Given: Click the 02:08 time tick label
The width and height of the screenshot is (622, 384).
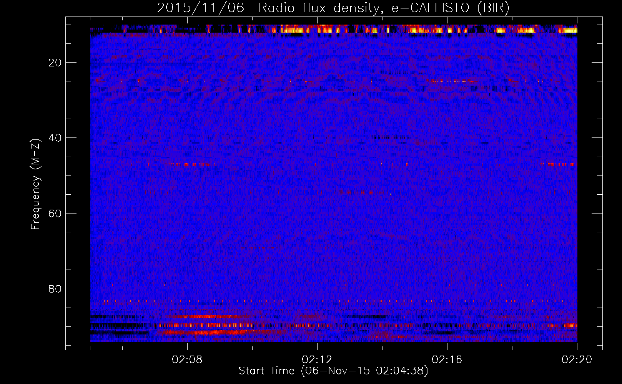Looking at the screenshot, I should coord(187,360).
